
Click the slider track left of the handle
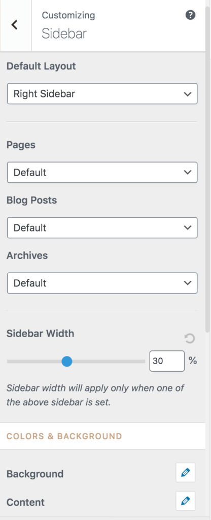34,362
